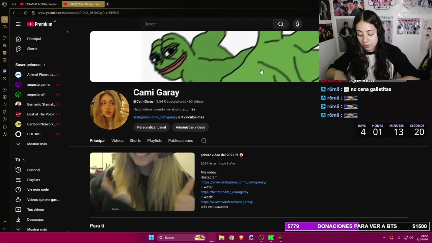Open the Twitter link in video description
The image size is (432, 243).
click(224, 192)
